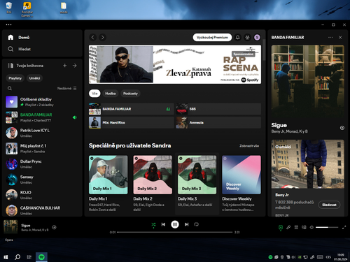Viewport: 350px width, 262px height.
Task: Open BANDA FAMILIAR playlist in library
Action: point(42,117)
